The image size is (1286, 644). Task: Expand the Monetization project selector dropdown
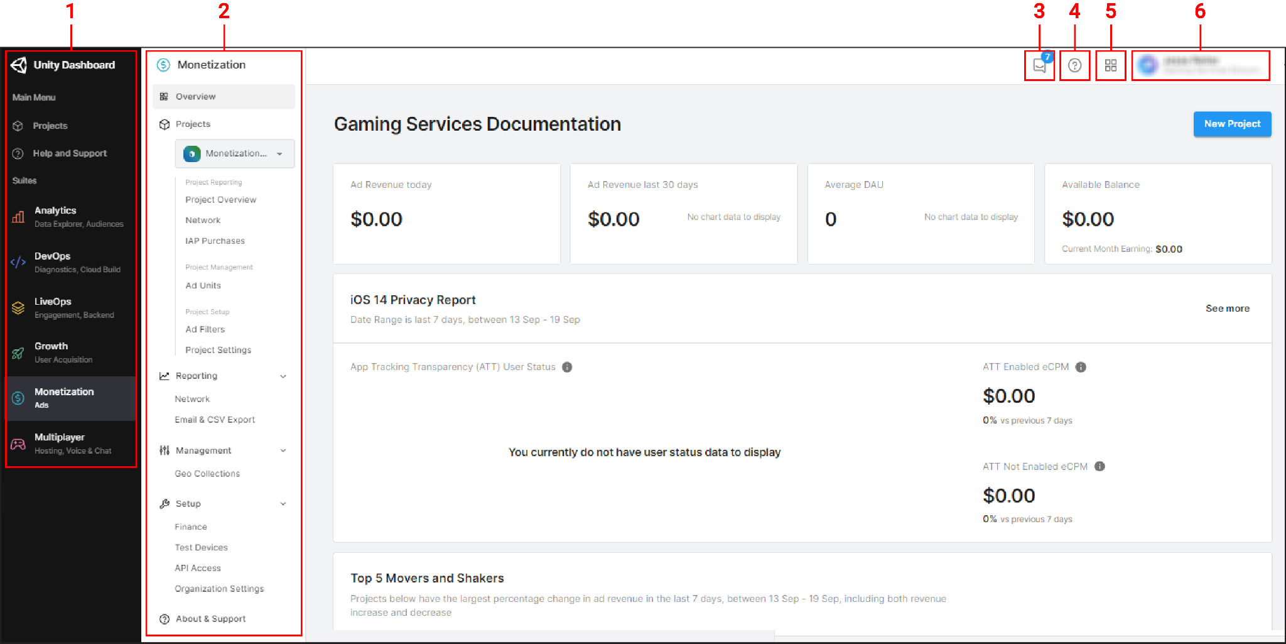coord(280,153)
